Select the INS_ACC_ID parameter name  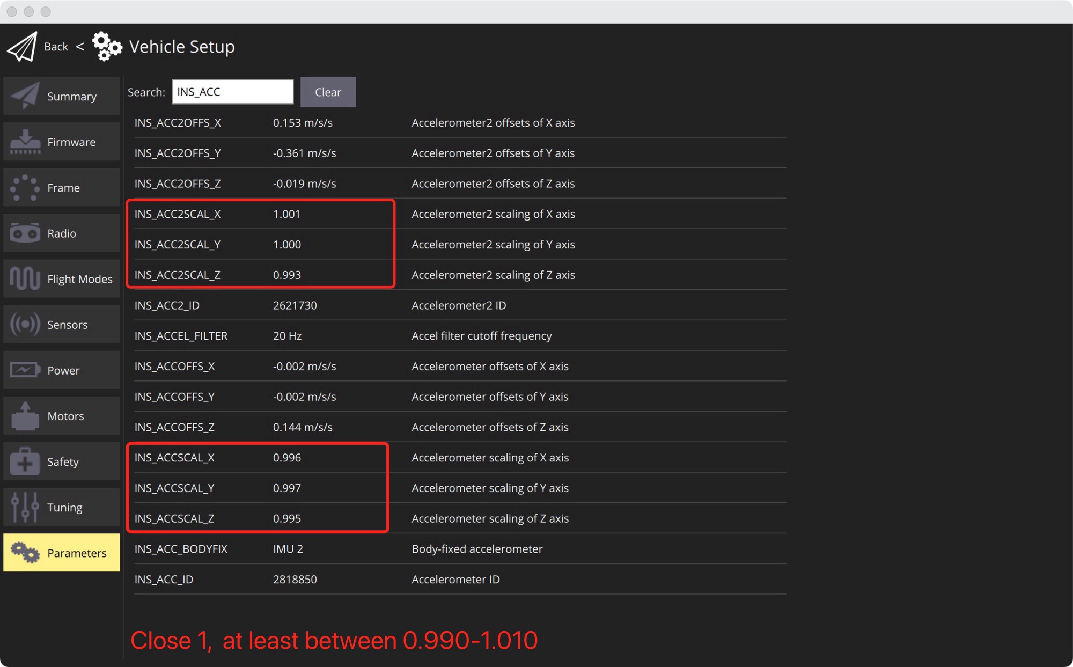(x=164, y=580)
